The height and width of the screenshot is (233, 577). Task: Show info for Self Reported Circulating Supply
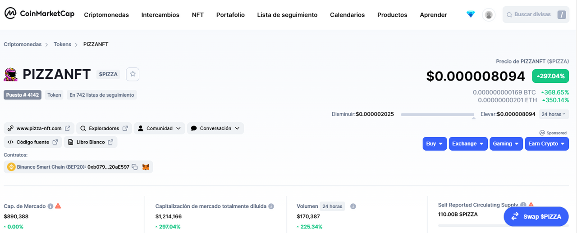[523, 205]
